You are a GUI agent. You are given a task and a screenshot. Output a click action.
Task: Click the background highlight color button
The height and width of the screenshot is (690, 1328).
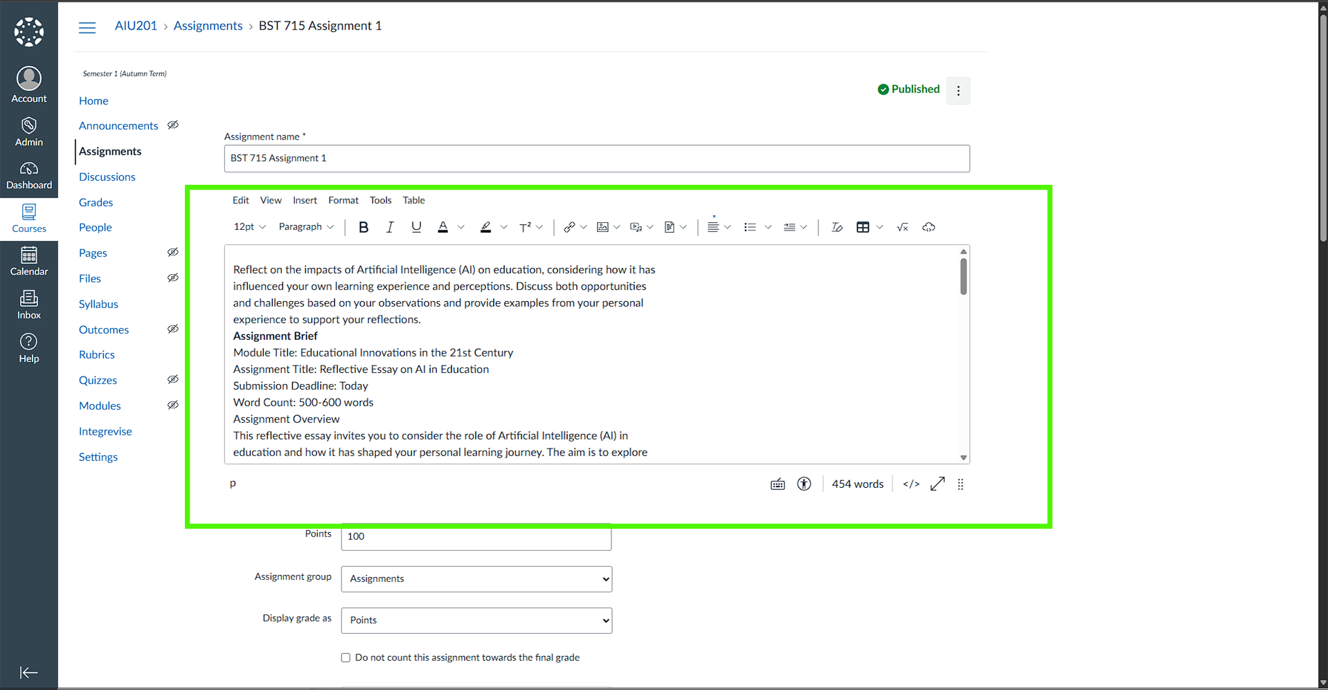(486, 227)
